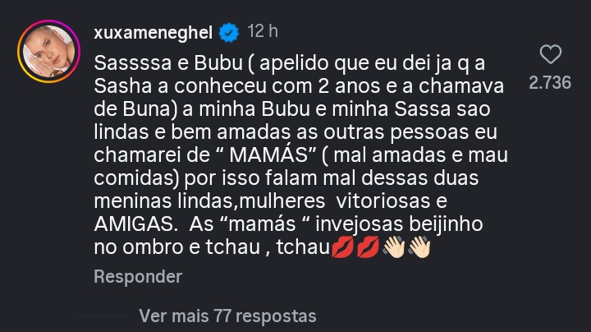Click the line beside Ver mais
Image resolution: width=591 pixels, height=332 pixels.
(x=113, y=316)
